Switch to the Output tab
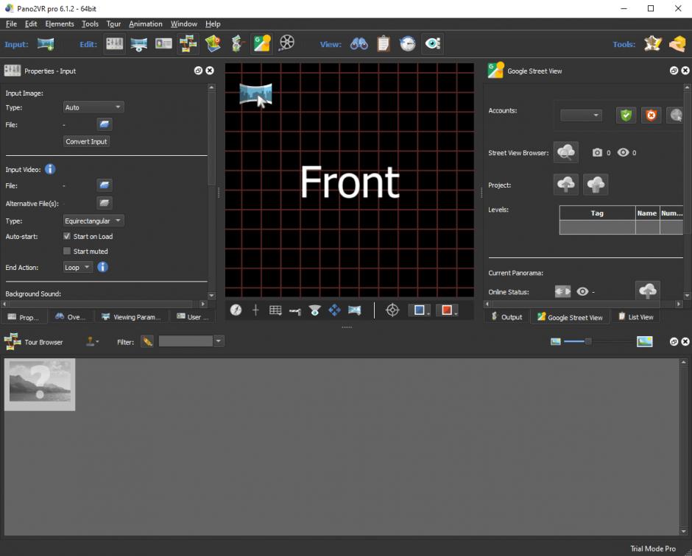Viewport: 692px width, 556px height. [x=507, y=316]
